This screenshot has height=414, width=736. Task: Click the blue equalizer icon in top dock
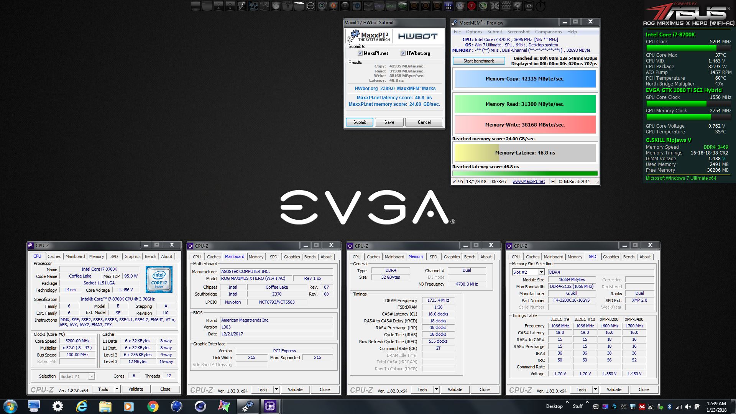449,6
